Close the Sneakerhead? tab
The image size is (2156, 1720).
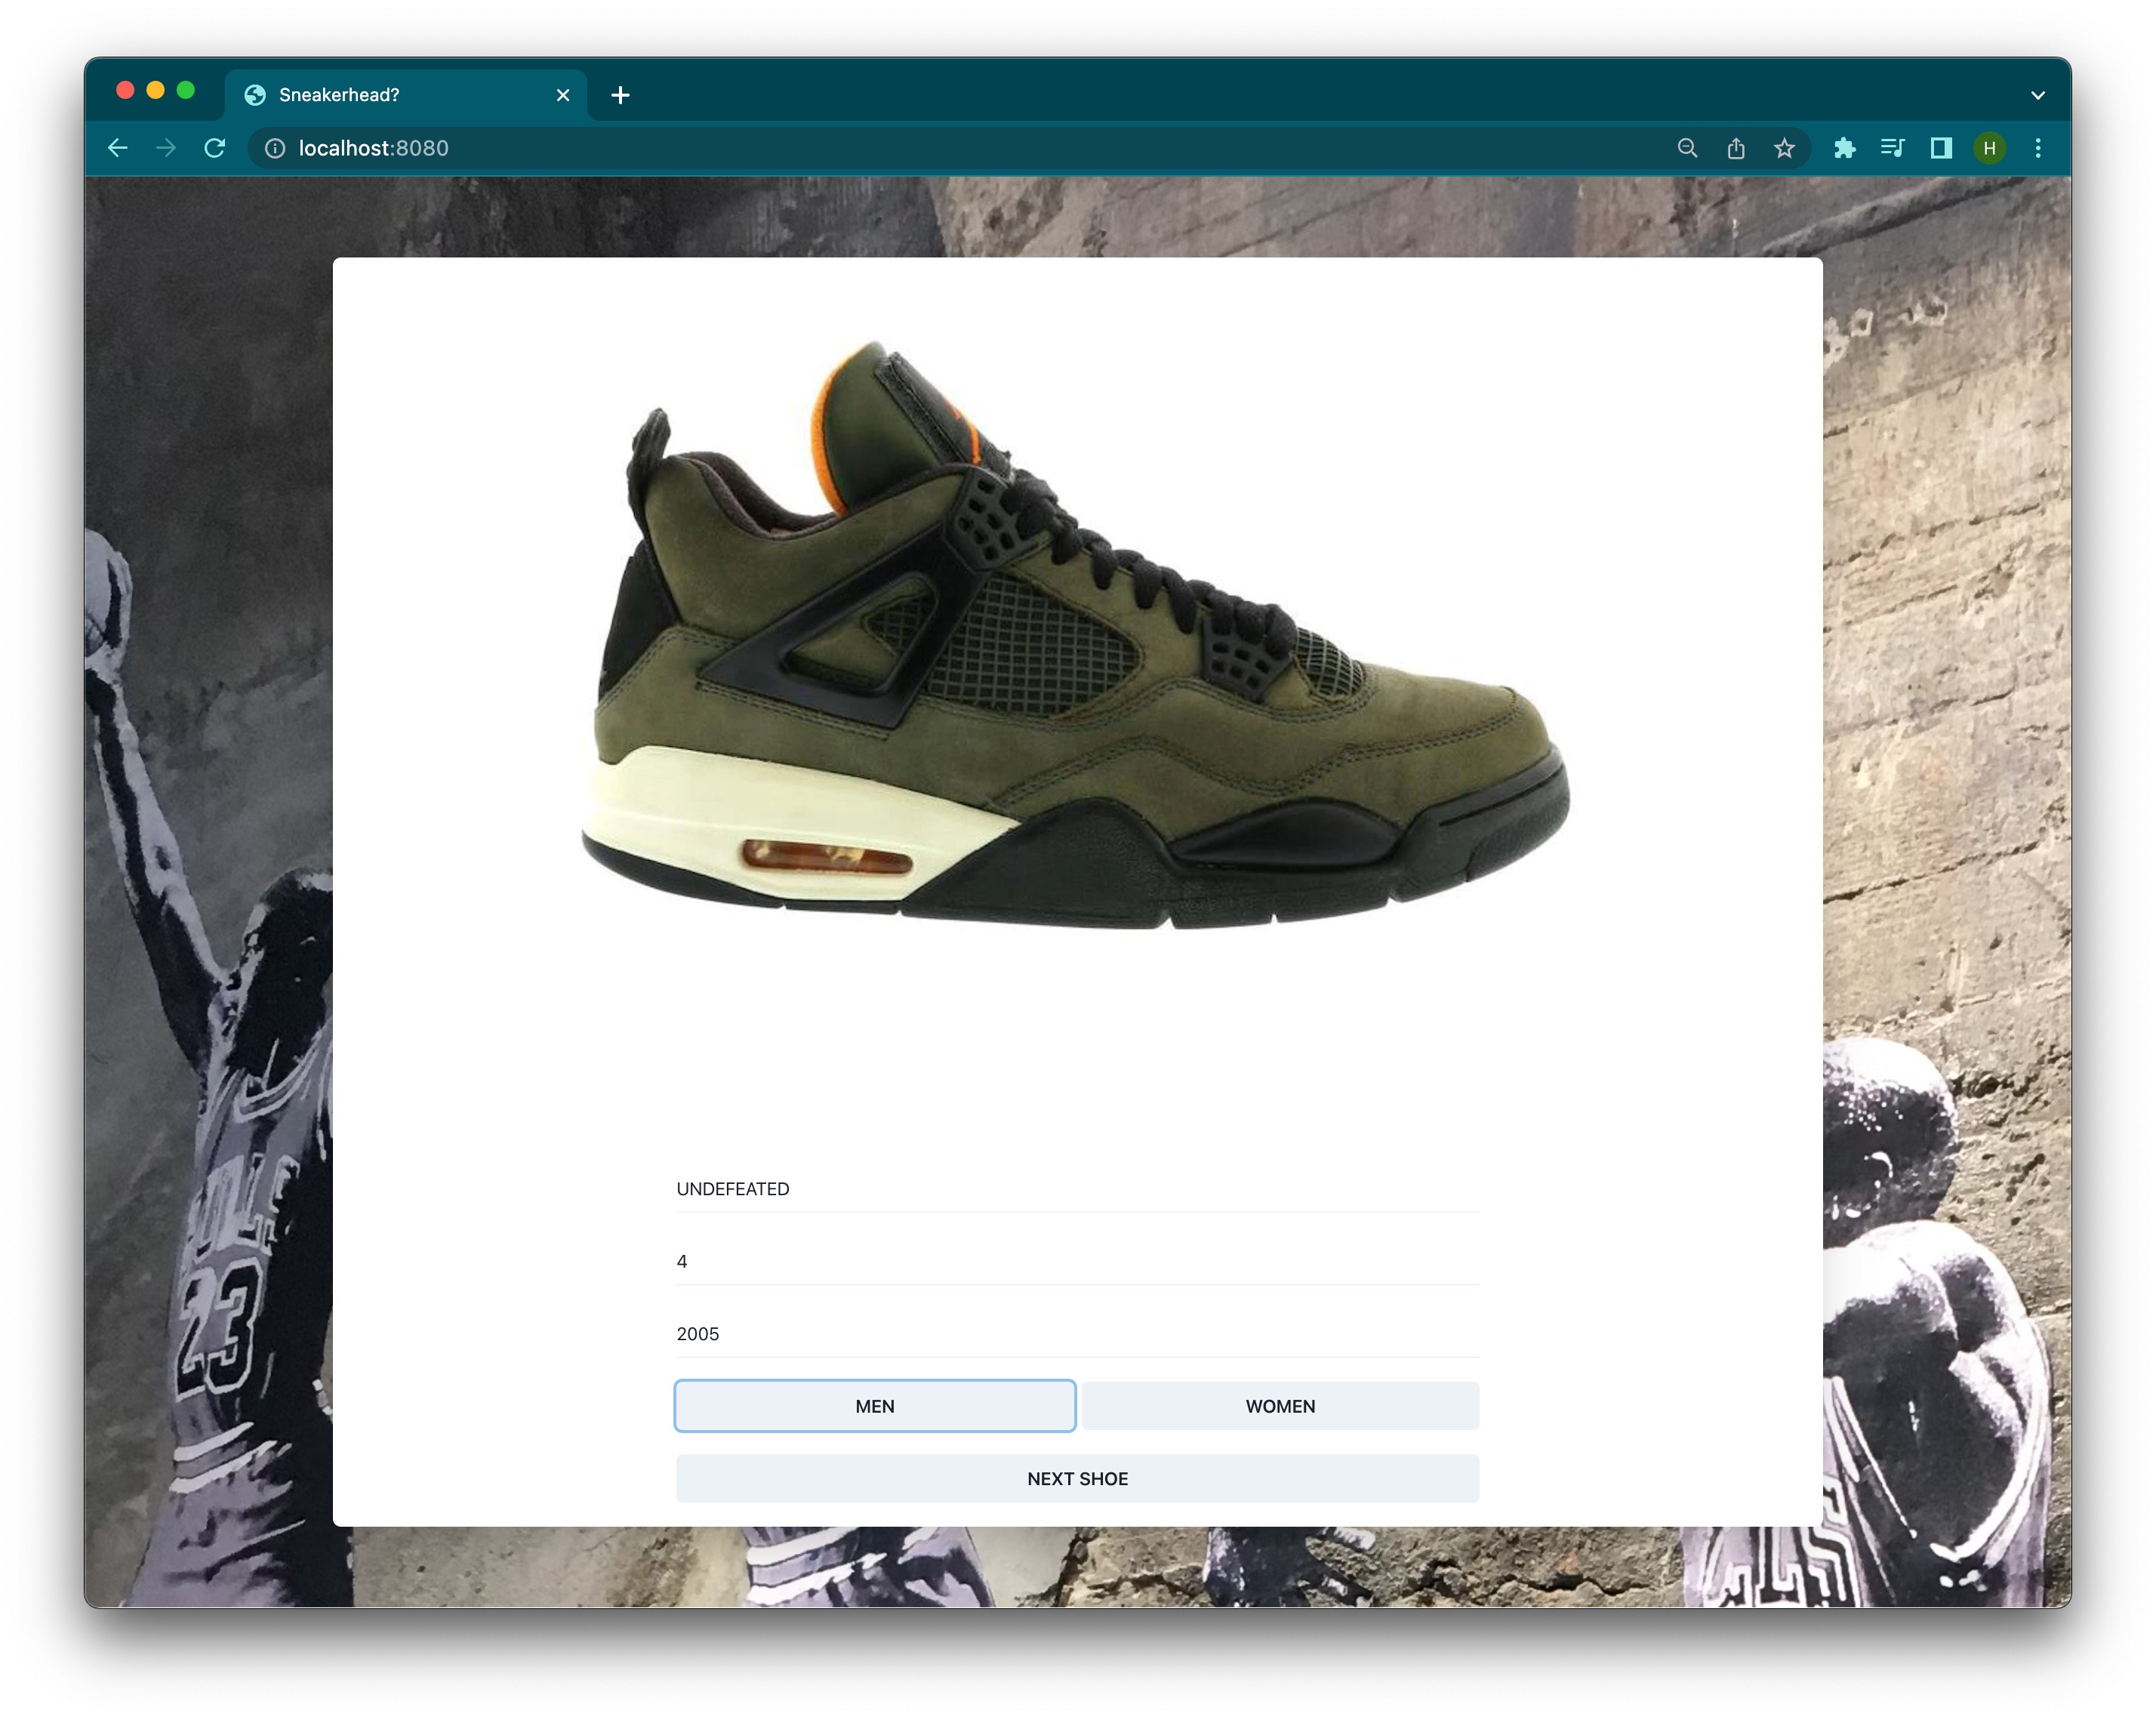click(563, 95)
